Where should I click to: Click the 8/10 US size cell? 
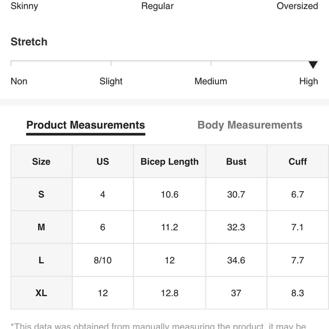103,260
